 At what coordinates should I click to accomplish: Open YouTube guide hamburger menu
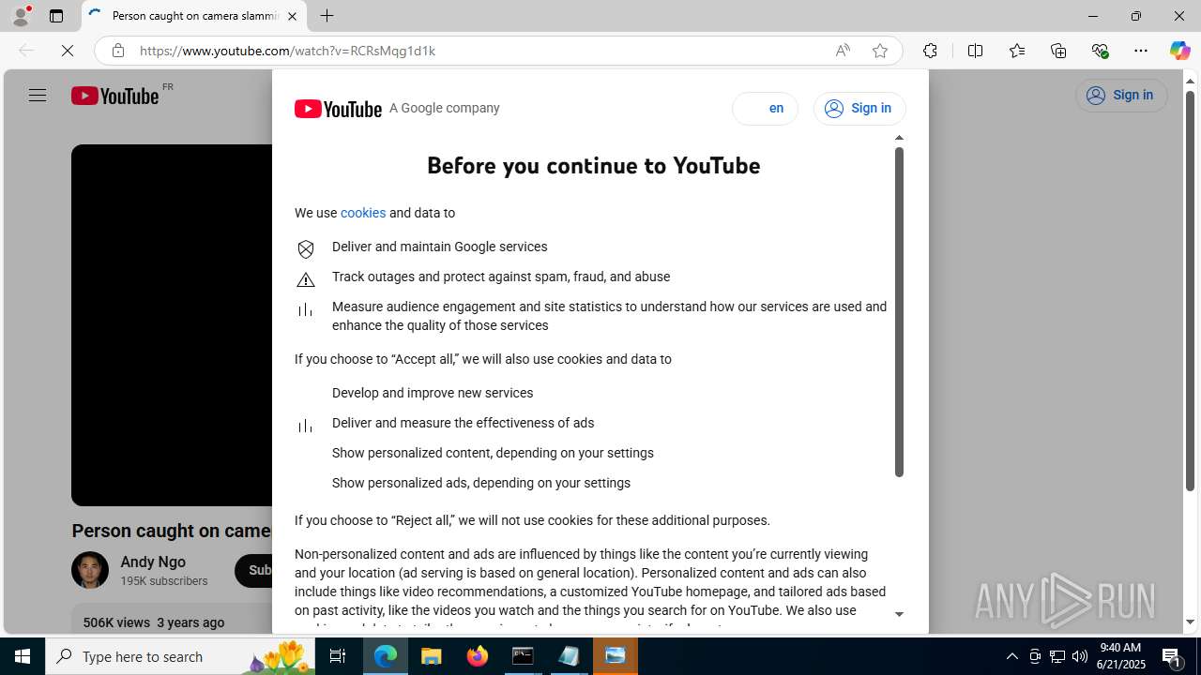point(38,96)
